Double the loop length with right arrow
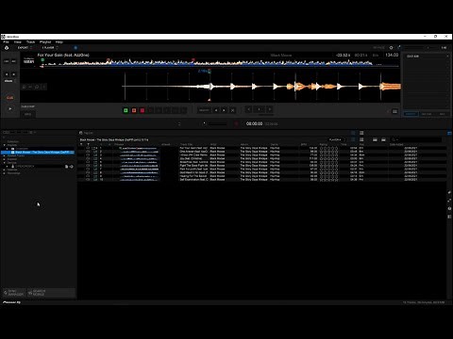The height and width of the screenshot is (339, 453). tap(270, 109)
